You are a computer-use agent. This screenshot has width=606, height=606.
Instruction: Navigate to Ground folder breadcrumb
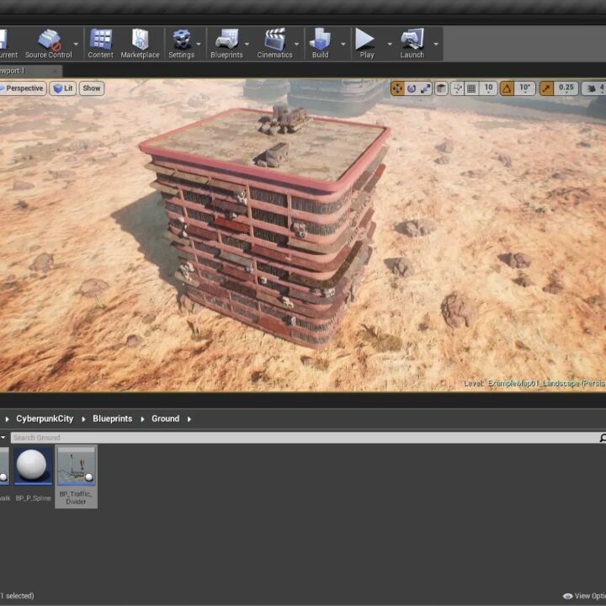tap(166, 419)
